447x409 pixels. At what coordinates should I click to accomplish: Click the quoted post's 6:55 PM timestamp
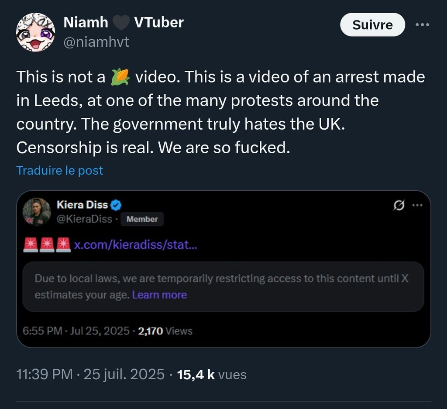pyautogui.click(x=76, y=331)
